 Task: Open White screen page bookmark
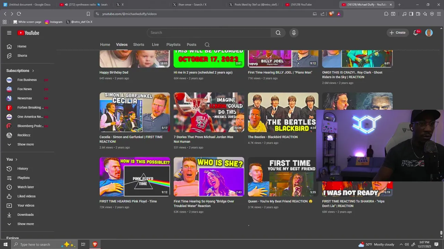(x=27, y=22)
